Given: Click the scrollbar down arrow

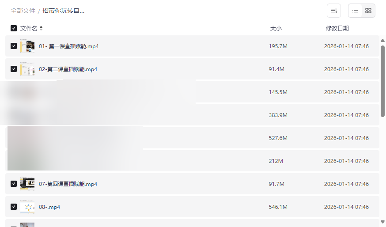Looking at the screenshot, I should click(382, 222).
